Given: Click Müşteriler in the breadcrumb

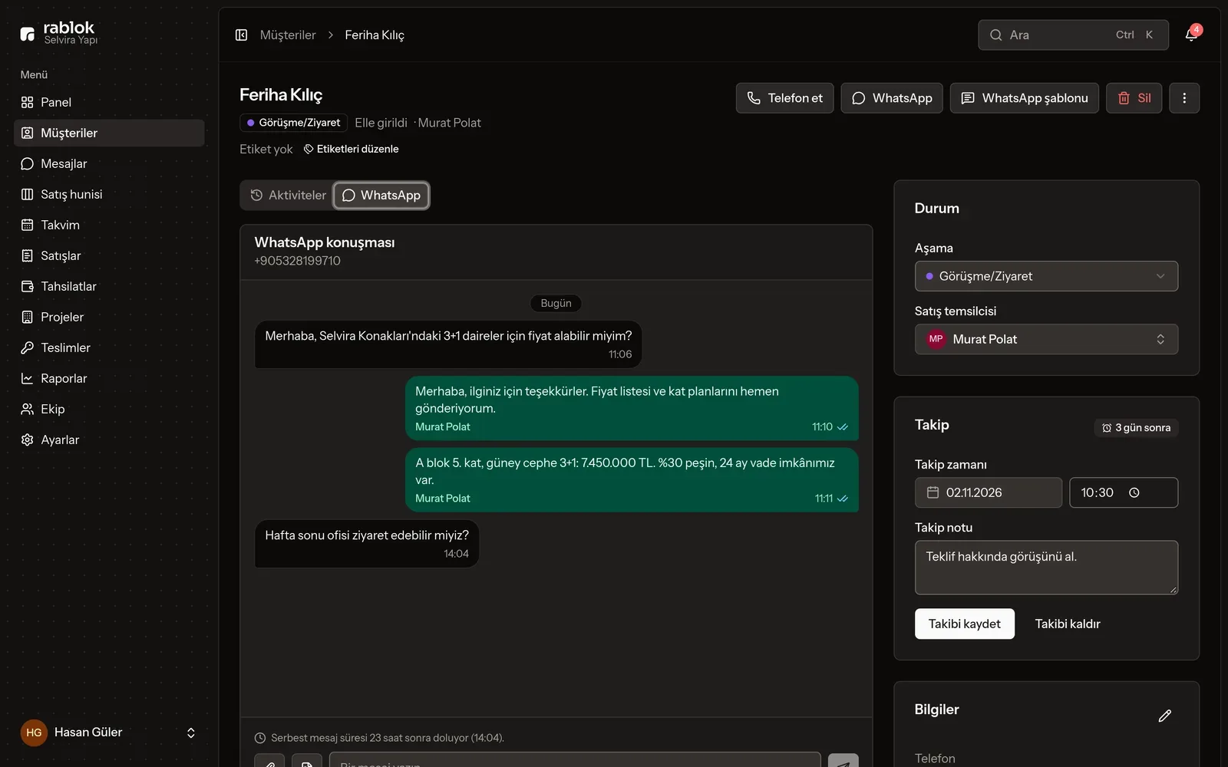Looking at the screenshot, I should point(288,35).
